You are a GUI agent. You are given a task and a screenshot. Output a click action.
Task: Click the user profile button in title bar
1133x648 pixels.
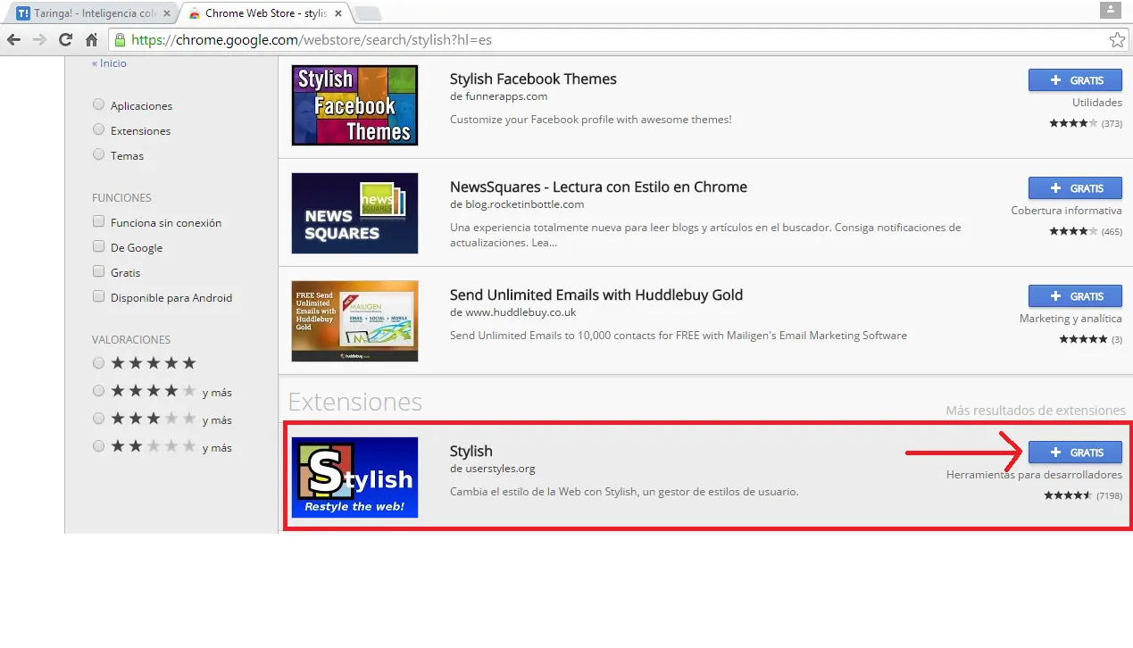[1110, 9]
